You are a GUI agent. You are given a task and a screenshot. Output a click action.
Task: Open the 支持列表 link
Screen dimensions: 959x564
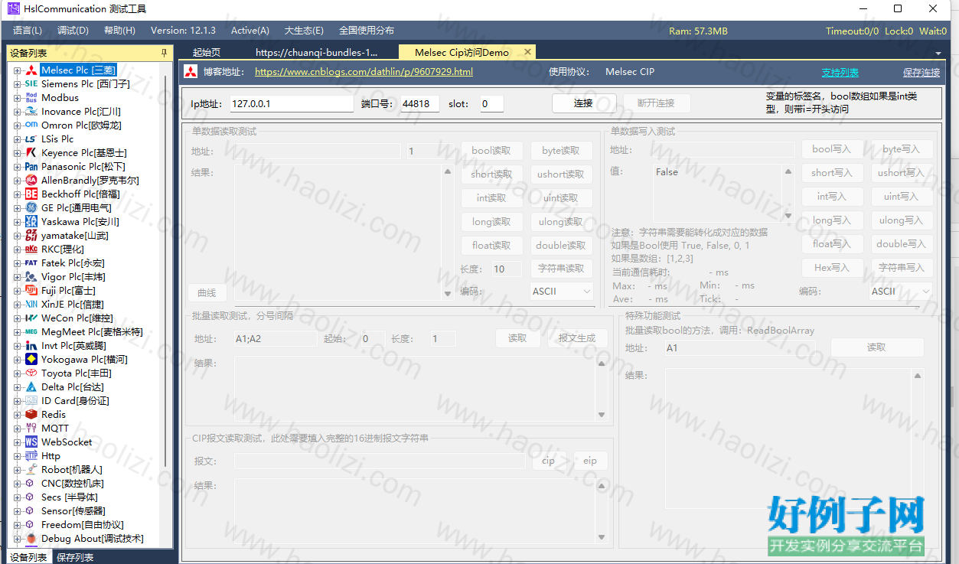click(x=840, y=73)
